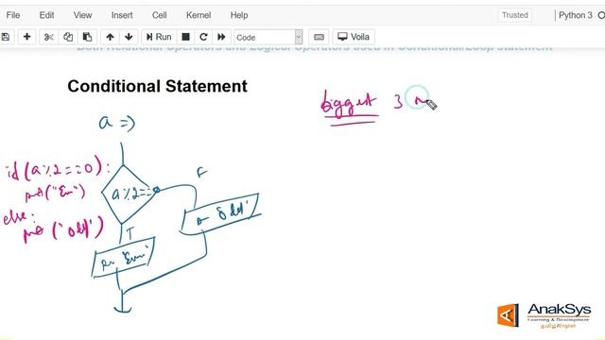Interrupt the kernel with stop icon

coord(185,37)
